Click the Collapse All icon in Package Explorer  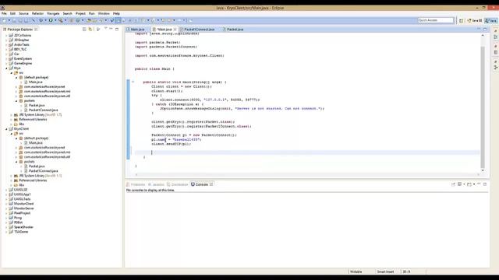tap(84, 30)
